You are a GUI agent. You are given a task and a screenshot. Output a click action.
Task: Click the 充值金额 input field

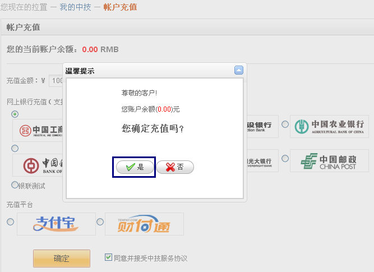click(56, 81)
